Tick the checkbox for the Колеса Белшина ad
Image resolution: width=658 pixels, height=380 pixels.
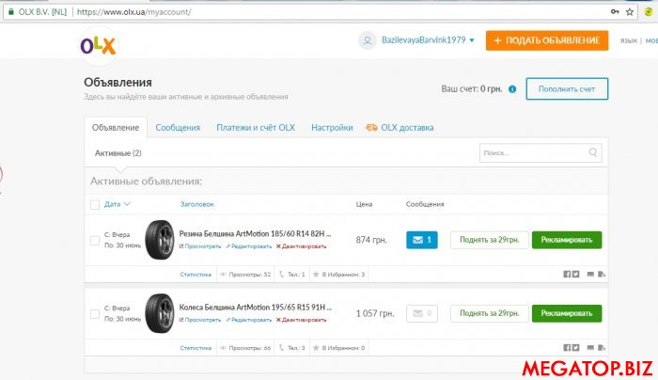click(95, 314)
